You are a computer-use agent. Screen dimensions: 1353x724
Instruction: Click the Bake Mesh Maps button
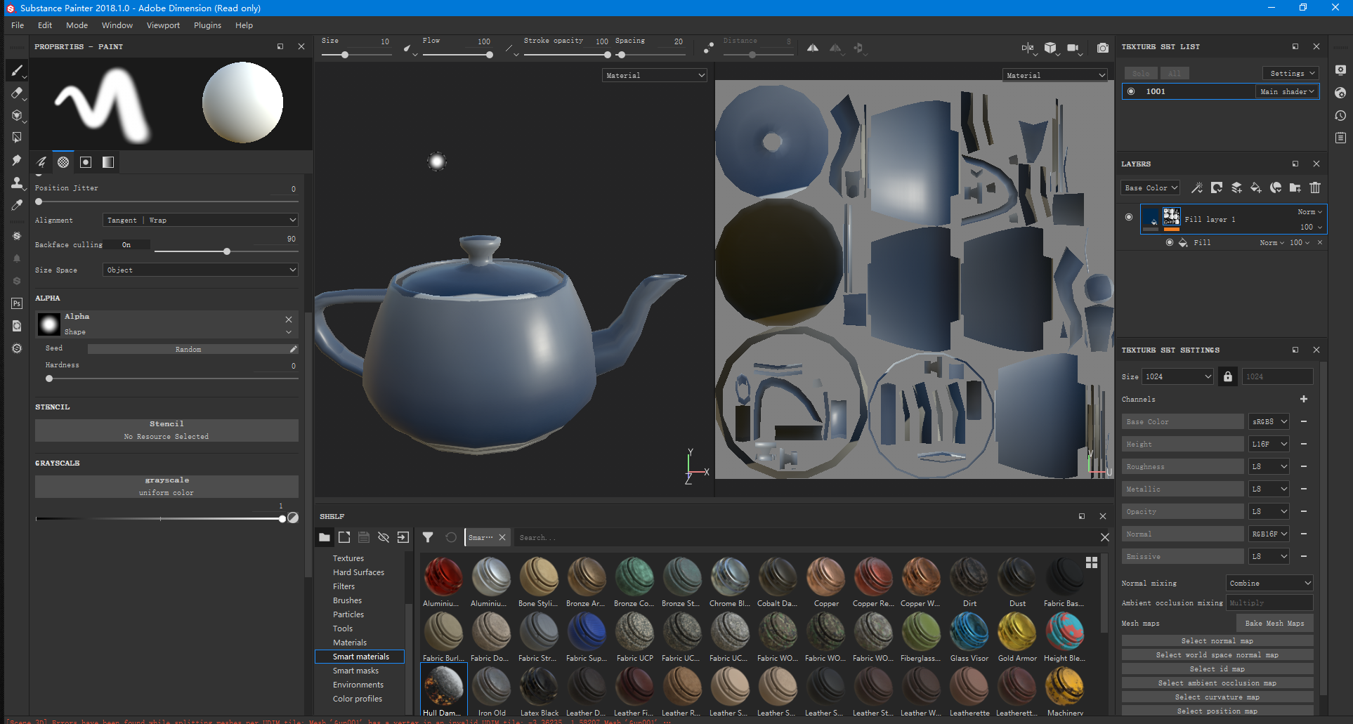click(x=1274, y=623)
